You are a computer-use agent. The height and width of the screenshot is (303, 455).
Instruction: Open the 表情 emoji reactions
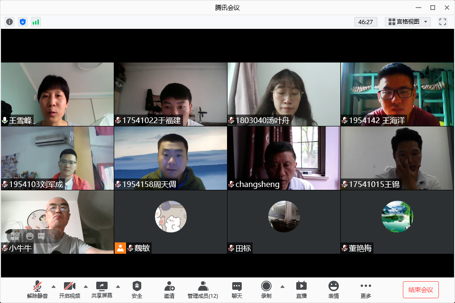tap(334, 289)
